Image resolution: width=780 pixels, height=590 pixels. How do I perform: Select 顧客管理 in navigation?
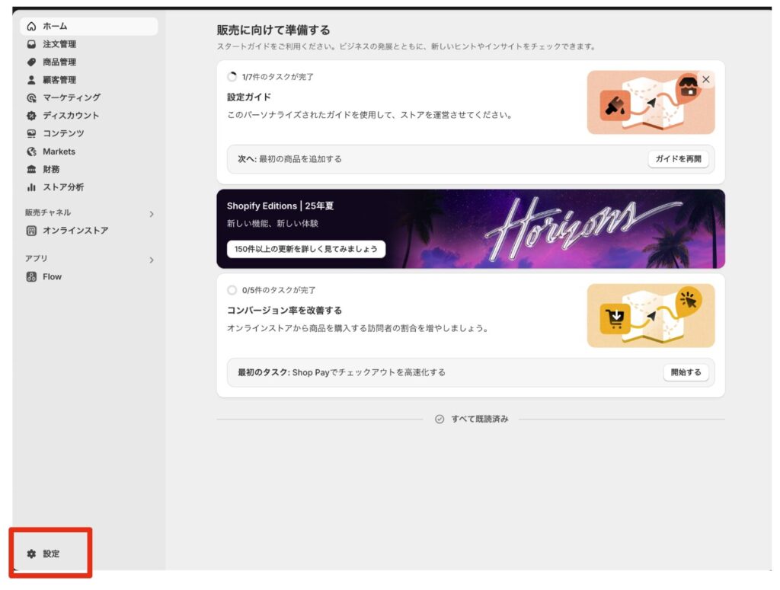click(x=89, y=80)
